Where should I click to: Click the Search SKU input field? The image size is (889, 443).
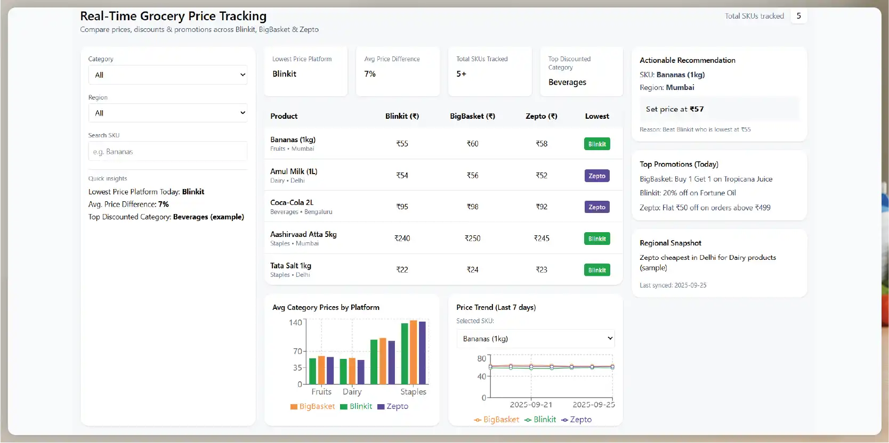[x=167, y=152]
